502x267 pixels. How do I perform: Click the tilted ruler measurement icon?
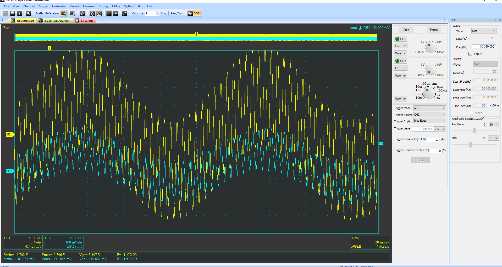pos(92,13)
